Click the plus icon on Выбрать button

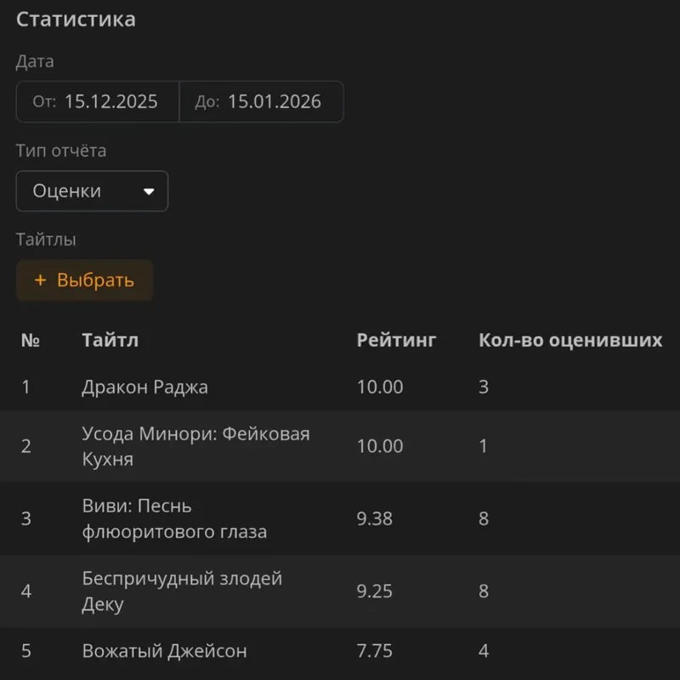[40, 280]
